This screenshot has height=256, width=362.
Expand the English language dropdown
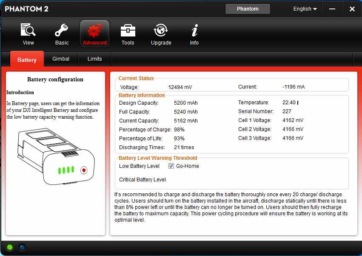pyautogui.click(x=305, y=9)
